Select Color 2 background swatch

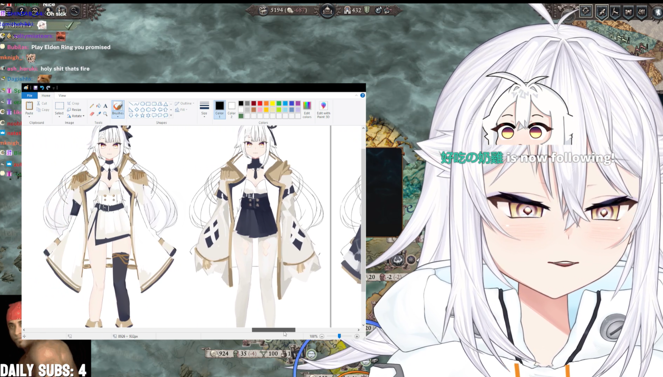click(x=231, y=110)
